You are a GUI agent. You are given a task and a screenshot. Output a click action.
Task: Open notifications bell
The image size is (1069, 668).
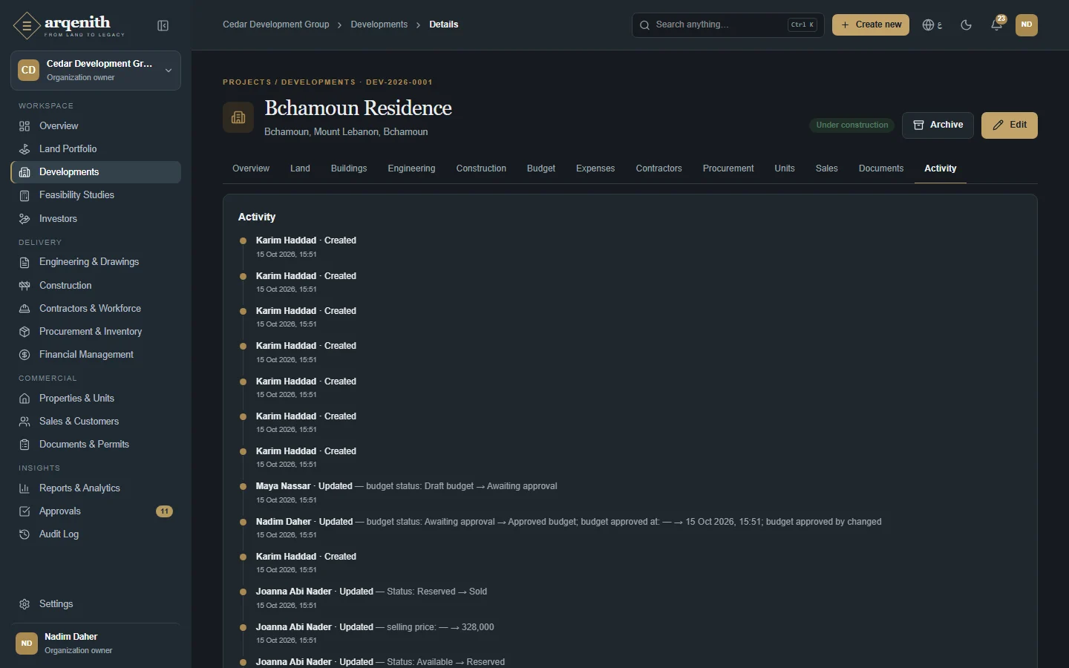(997, 25)
